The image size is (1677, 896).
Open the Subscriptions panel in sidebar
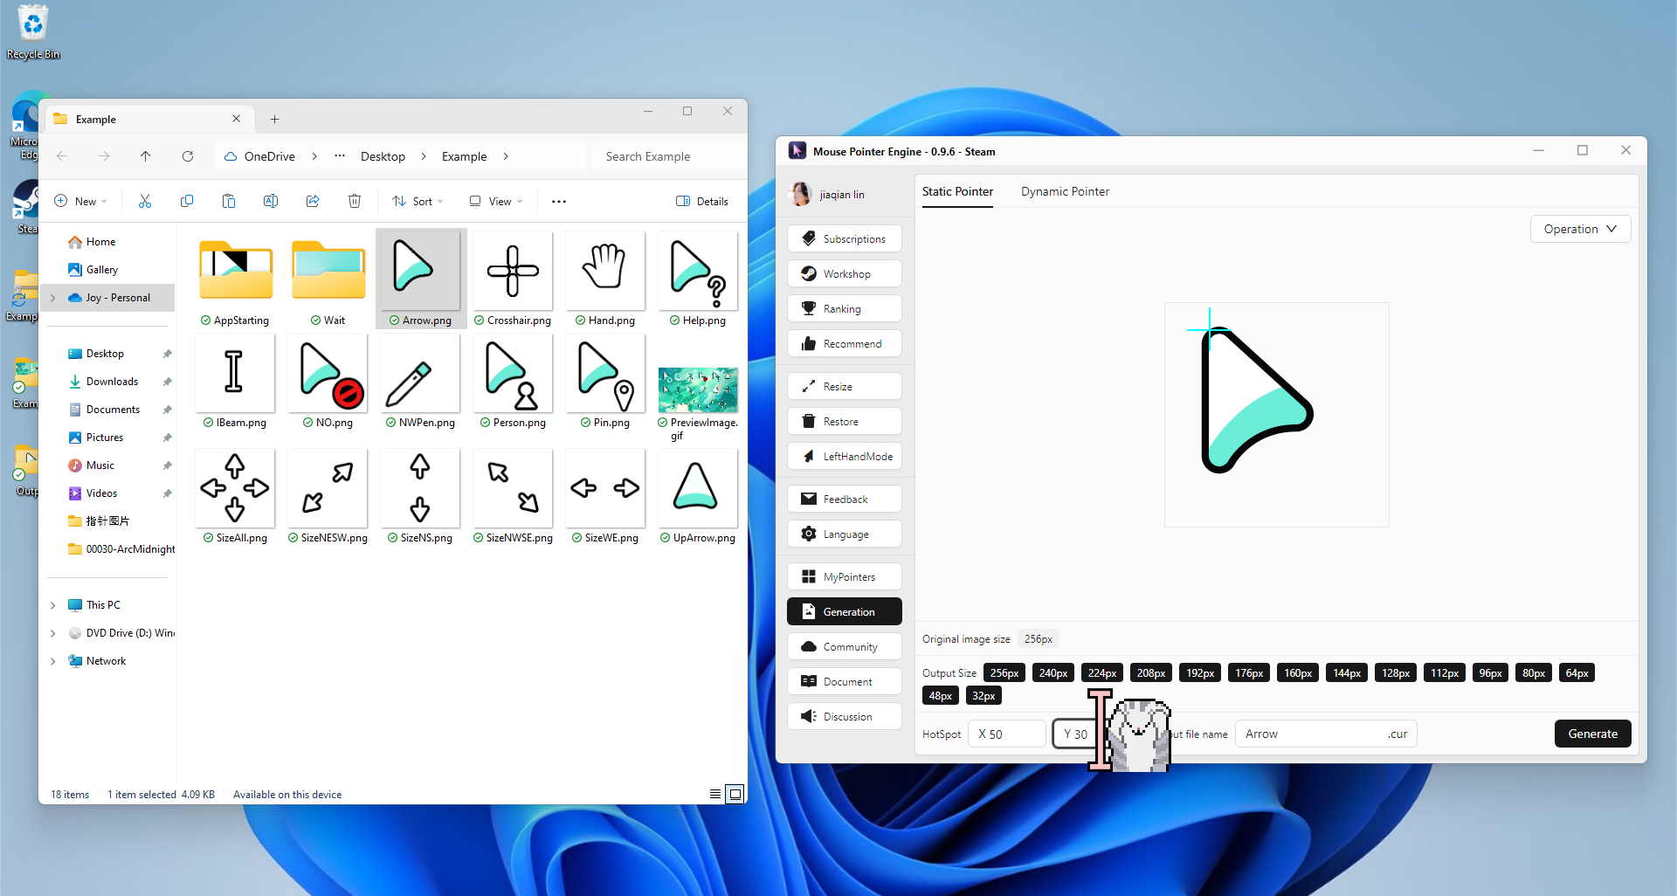pyautogui.click(x=844, y=239)
